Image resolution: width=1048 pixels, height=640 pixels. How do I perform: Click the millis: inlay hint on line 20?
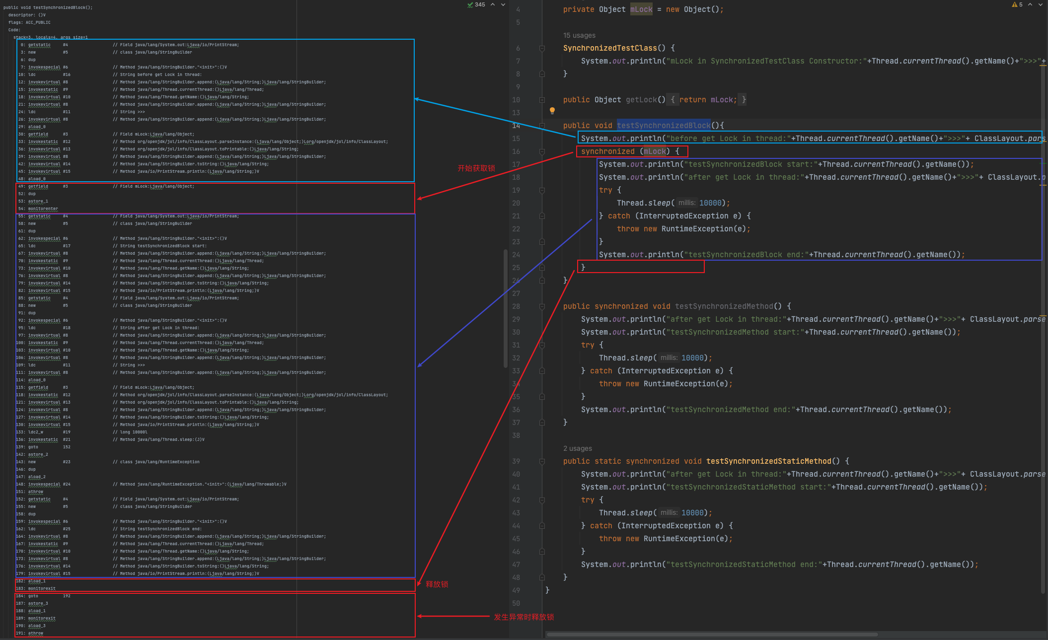pos(686,203)
